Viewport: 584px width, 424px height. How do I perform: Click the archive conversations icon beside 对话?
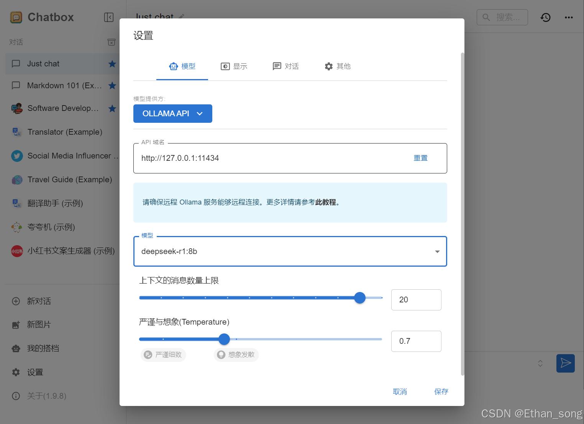(x=112, y=42)
